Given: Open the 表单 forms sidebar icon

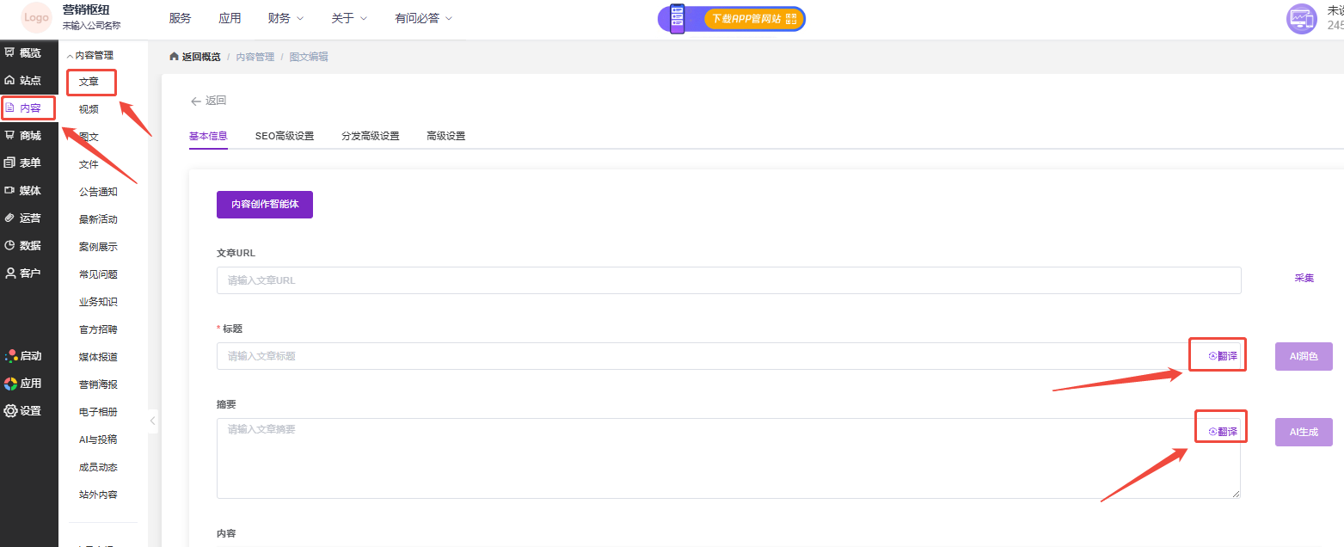Looking at the screenshot, I should [10, 163].
